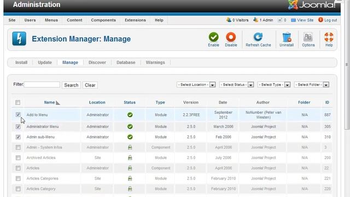This screenshot has height=197, width=350.
Task: Open the Select Folder dropdown
Action: coord(312,85)
